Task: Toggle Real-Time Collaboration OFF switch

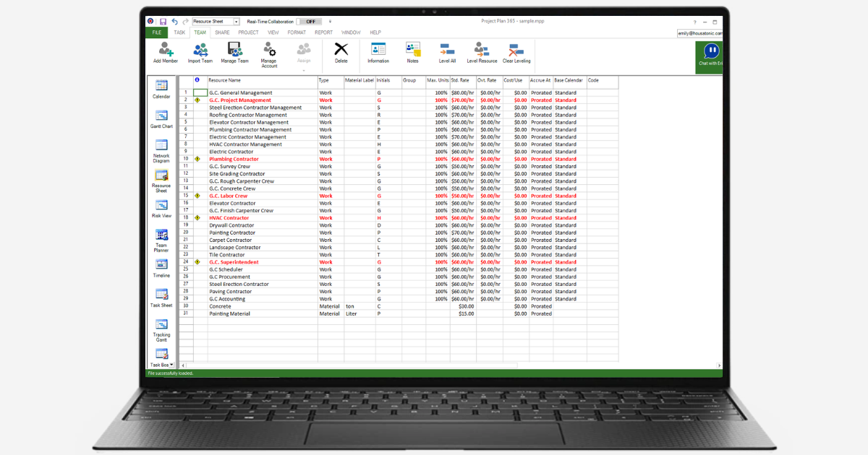Action: [310, 22]
